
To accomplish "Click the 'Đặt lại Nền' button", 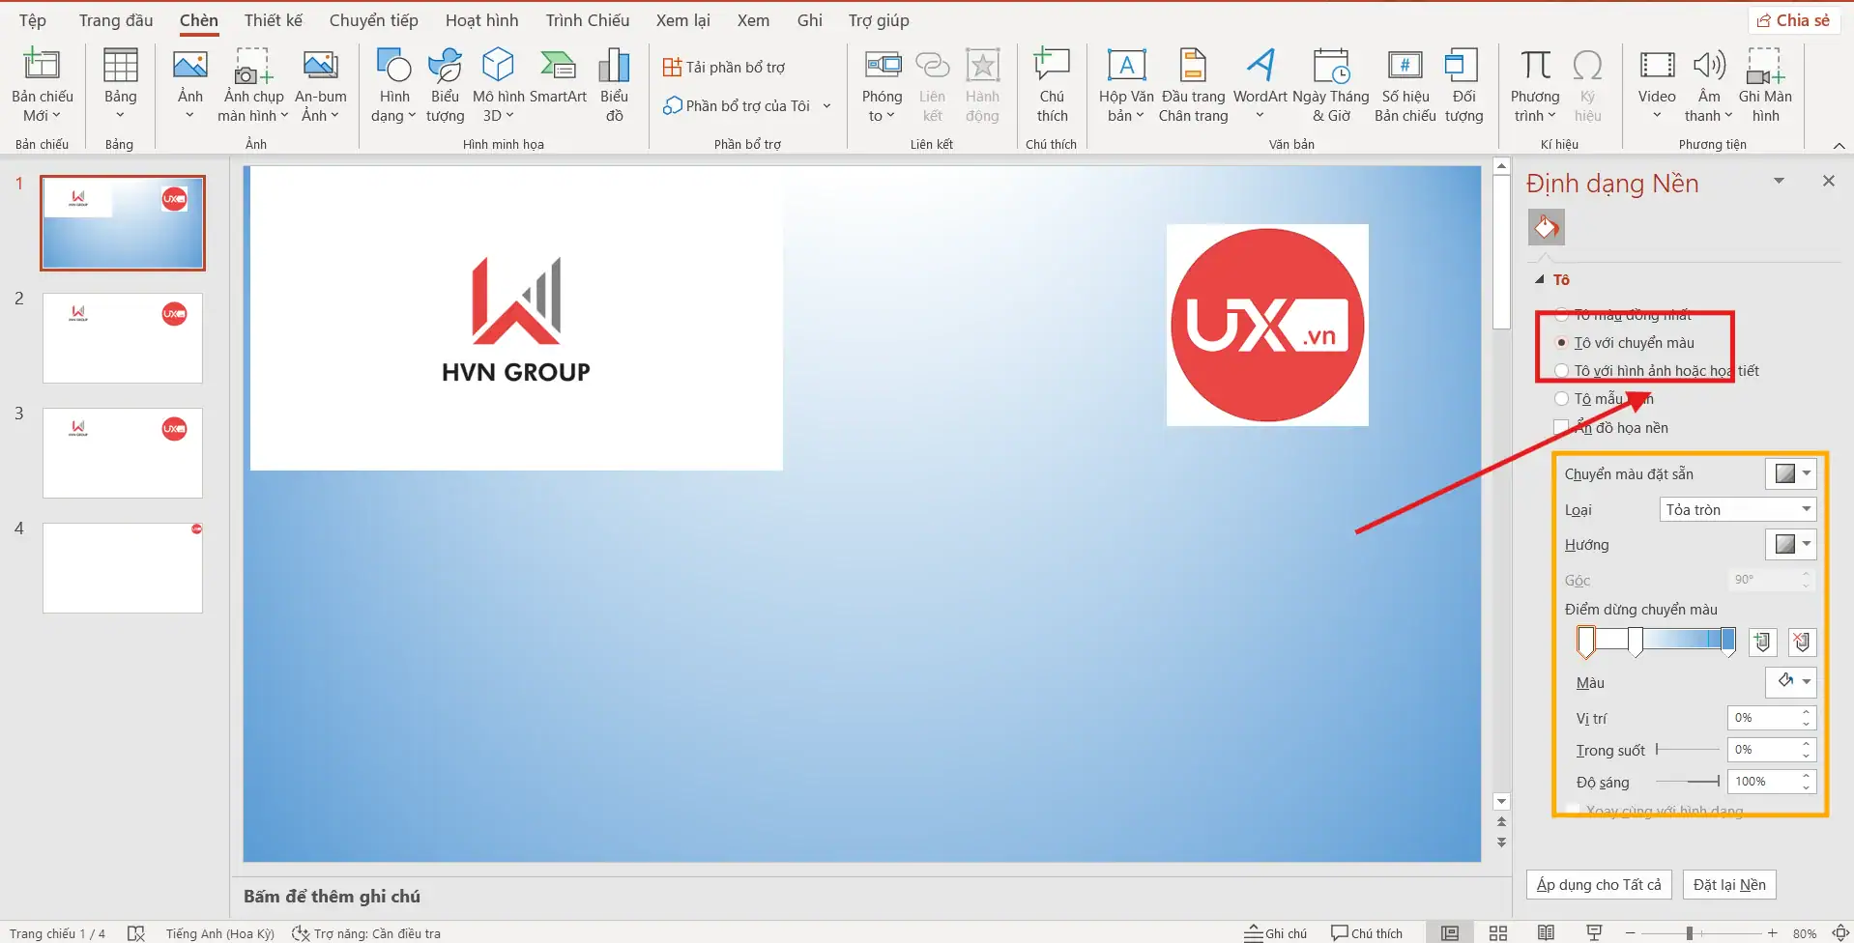I will click(x=1729, y=885).
